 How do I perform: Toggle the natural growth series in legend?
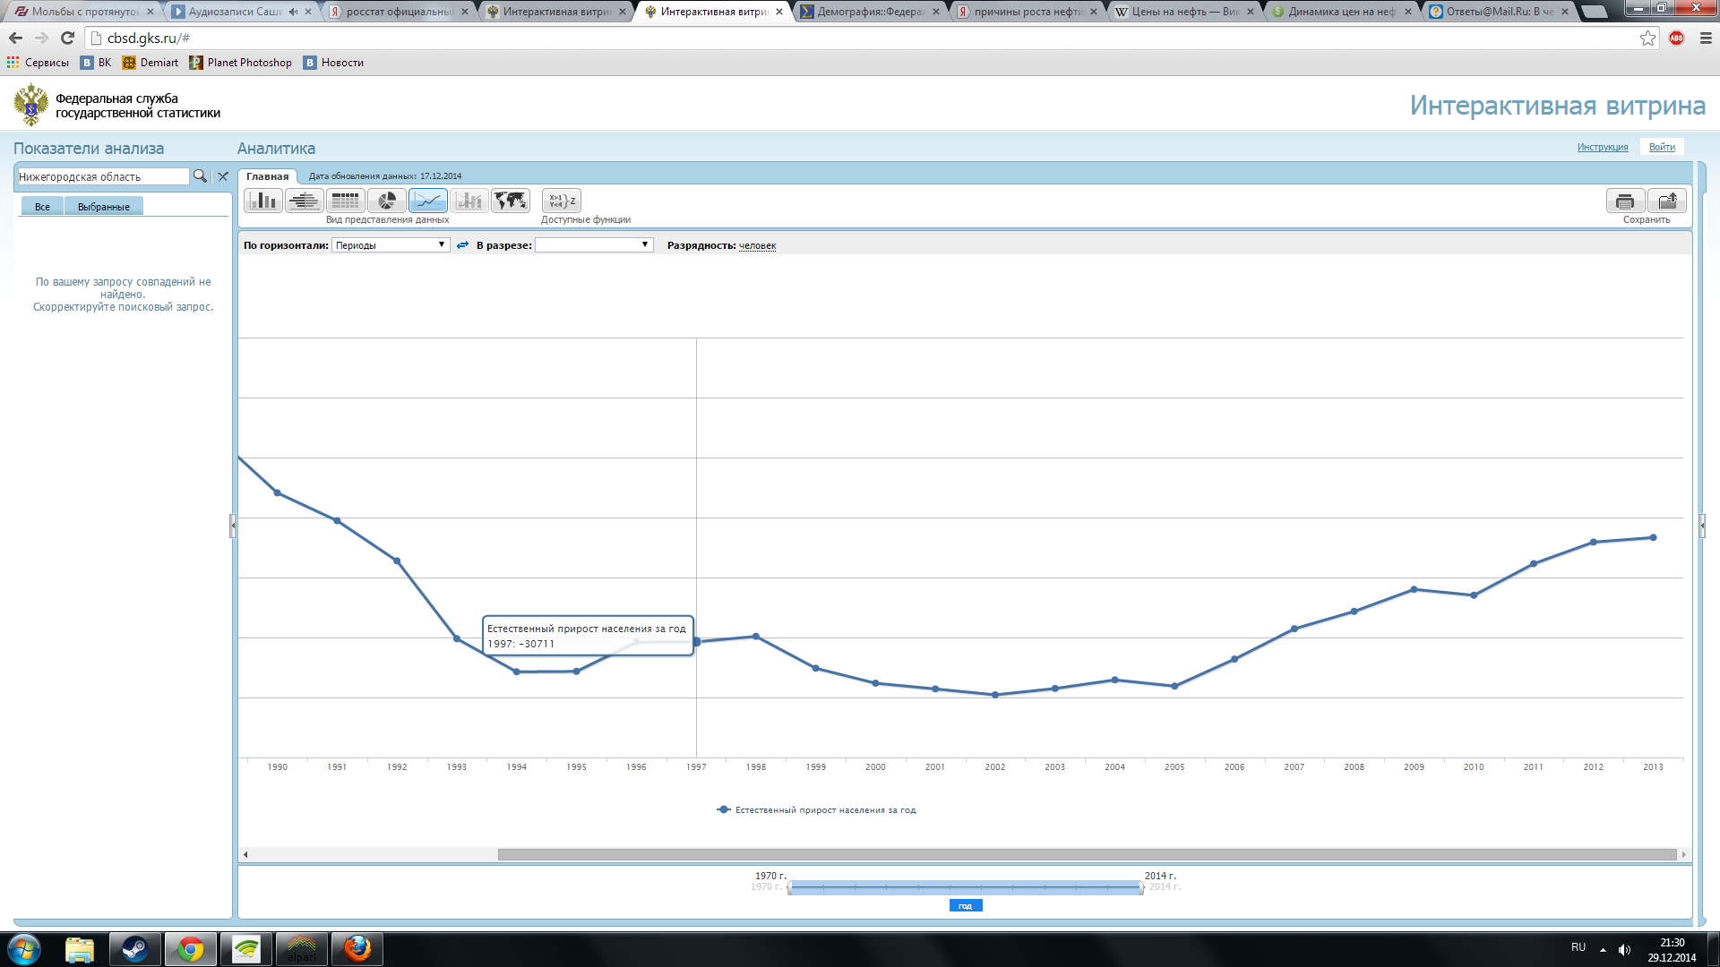coord(816,809)
